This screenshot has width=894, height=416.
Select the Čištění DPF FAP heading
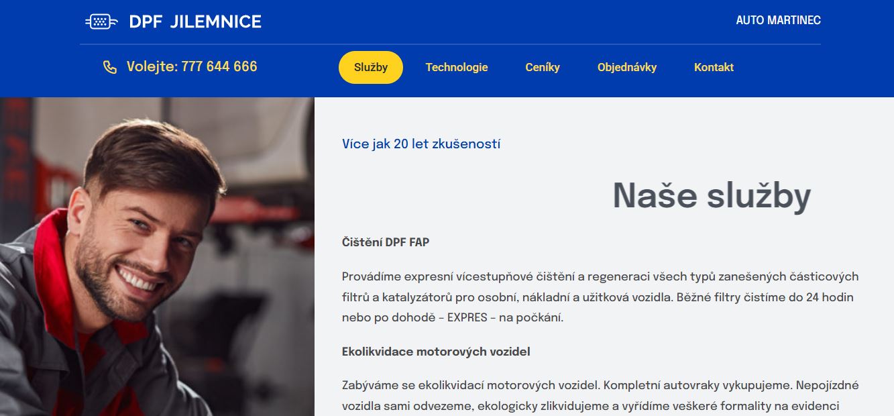tap(386, 242)
